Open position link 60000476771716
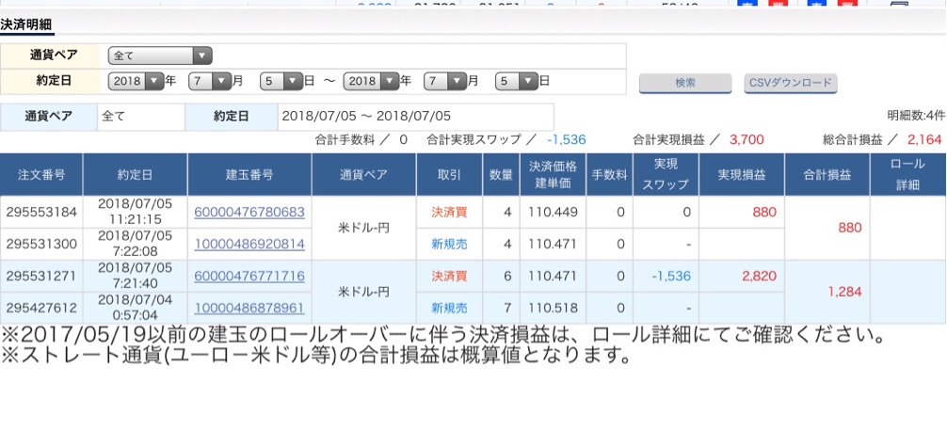This screenshot has width=947, height=447. (x=249, y=276)
